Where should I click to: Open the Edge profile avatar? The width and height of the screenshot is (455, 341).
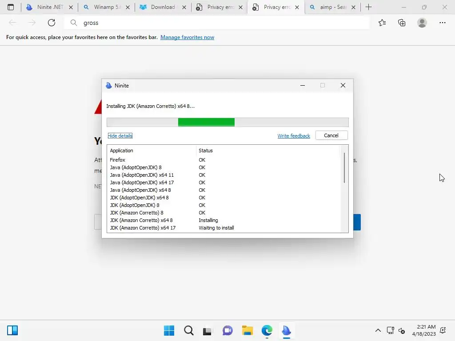(422, 23)
